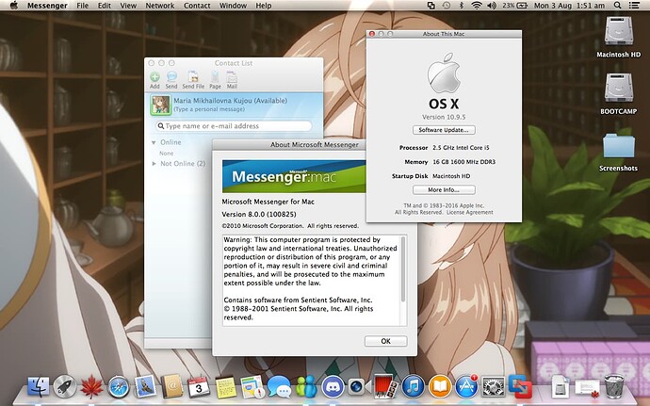Expand the Not Online (2) group
The image size is (650, 406).
click(x=154, y=164)
